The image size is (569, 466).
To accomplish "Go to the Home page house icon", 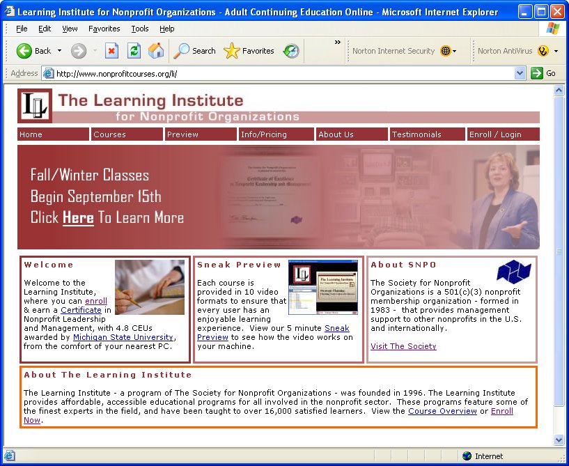I will point(156,51).
